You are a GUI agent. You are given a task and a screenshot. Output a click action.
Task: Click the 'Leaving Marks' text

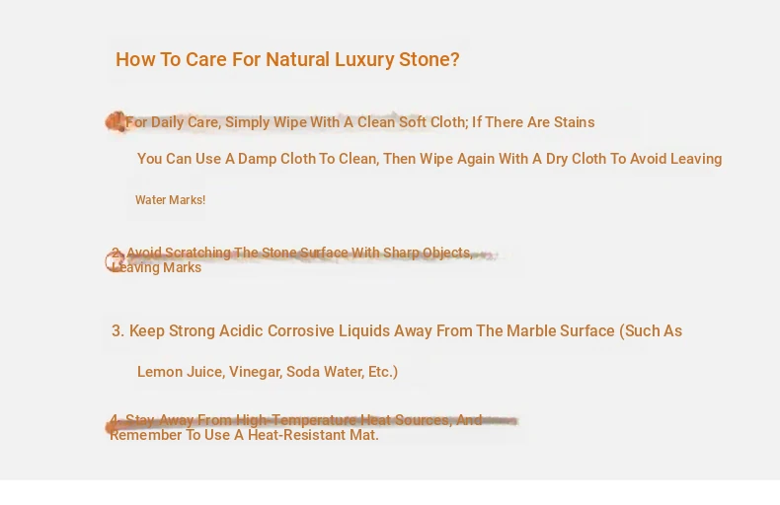(156, 268)
